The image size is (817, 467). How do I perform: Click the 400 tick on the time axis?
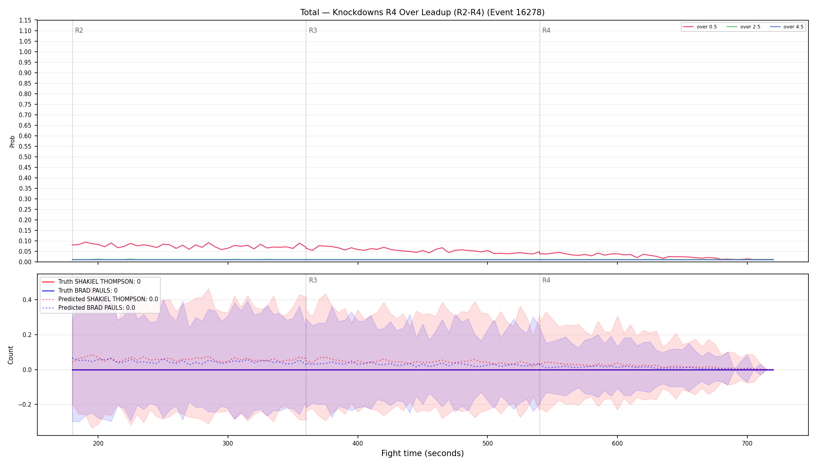[x=358, y=443]
